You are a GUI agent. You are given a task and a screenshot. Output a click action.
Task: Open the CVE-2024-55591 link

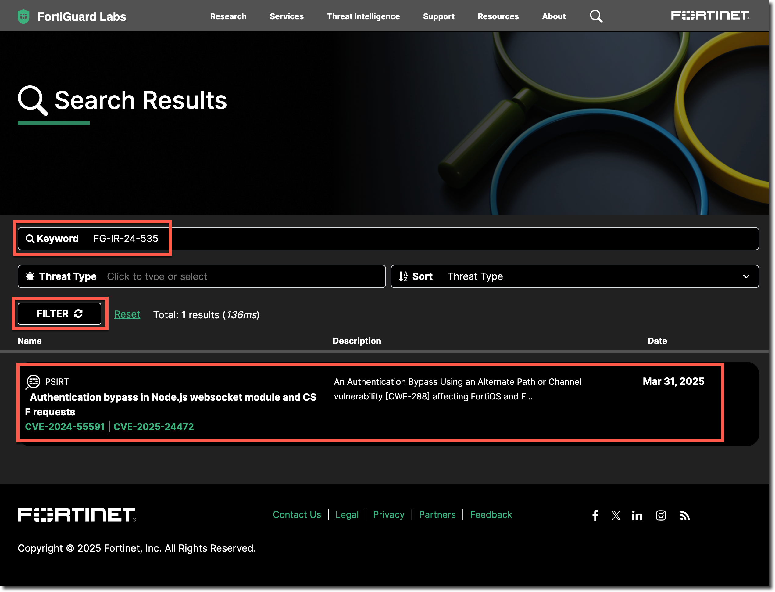(65, 427)
